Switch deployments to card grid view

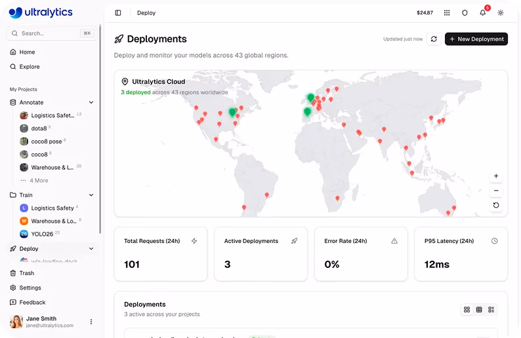pos(467,310)
